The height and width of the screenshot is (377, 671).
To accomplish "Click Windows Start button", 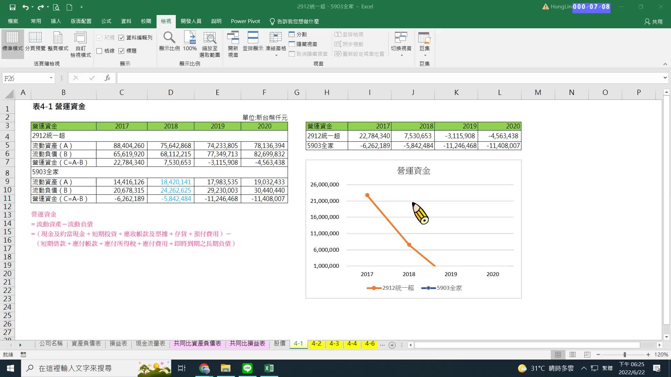I will 10,368.
